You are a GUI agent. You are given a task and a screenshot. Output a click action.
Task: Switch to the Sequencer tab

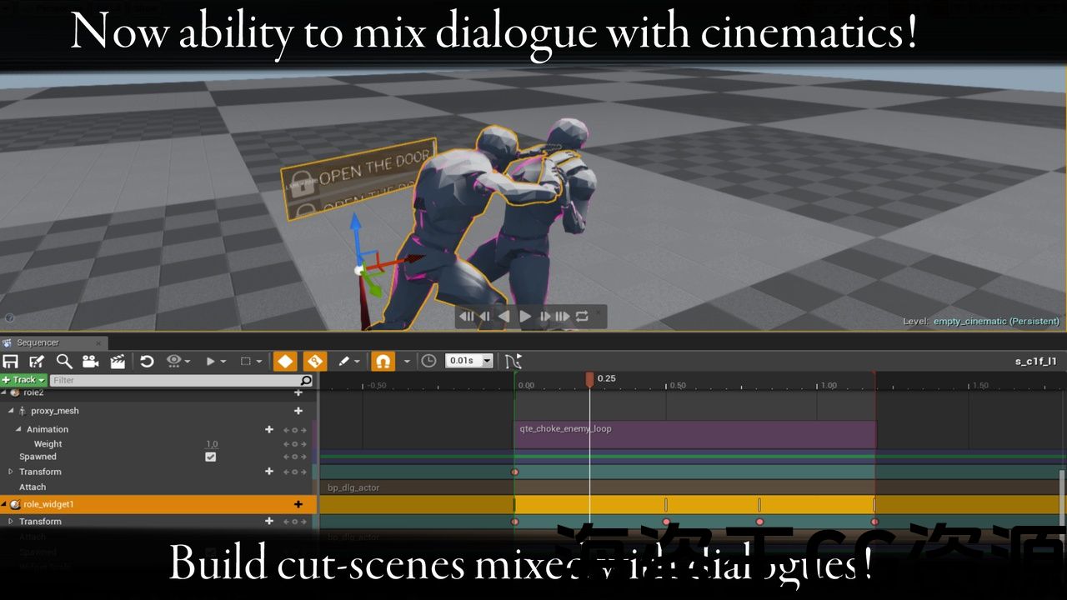[38, 342]
